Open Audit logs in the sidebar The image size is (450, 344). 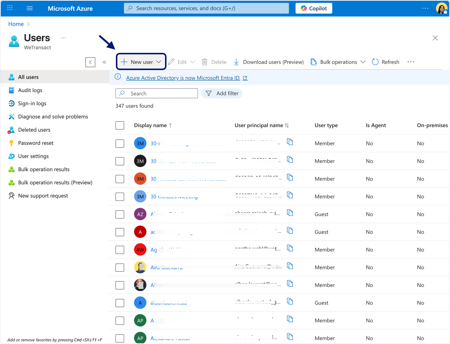(x=30, y=90)
